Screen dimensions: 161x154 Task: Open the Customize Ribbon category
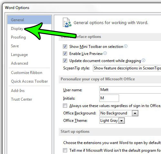pyautogui.click(x=26, y=73)
